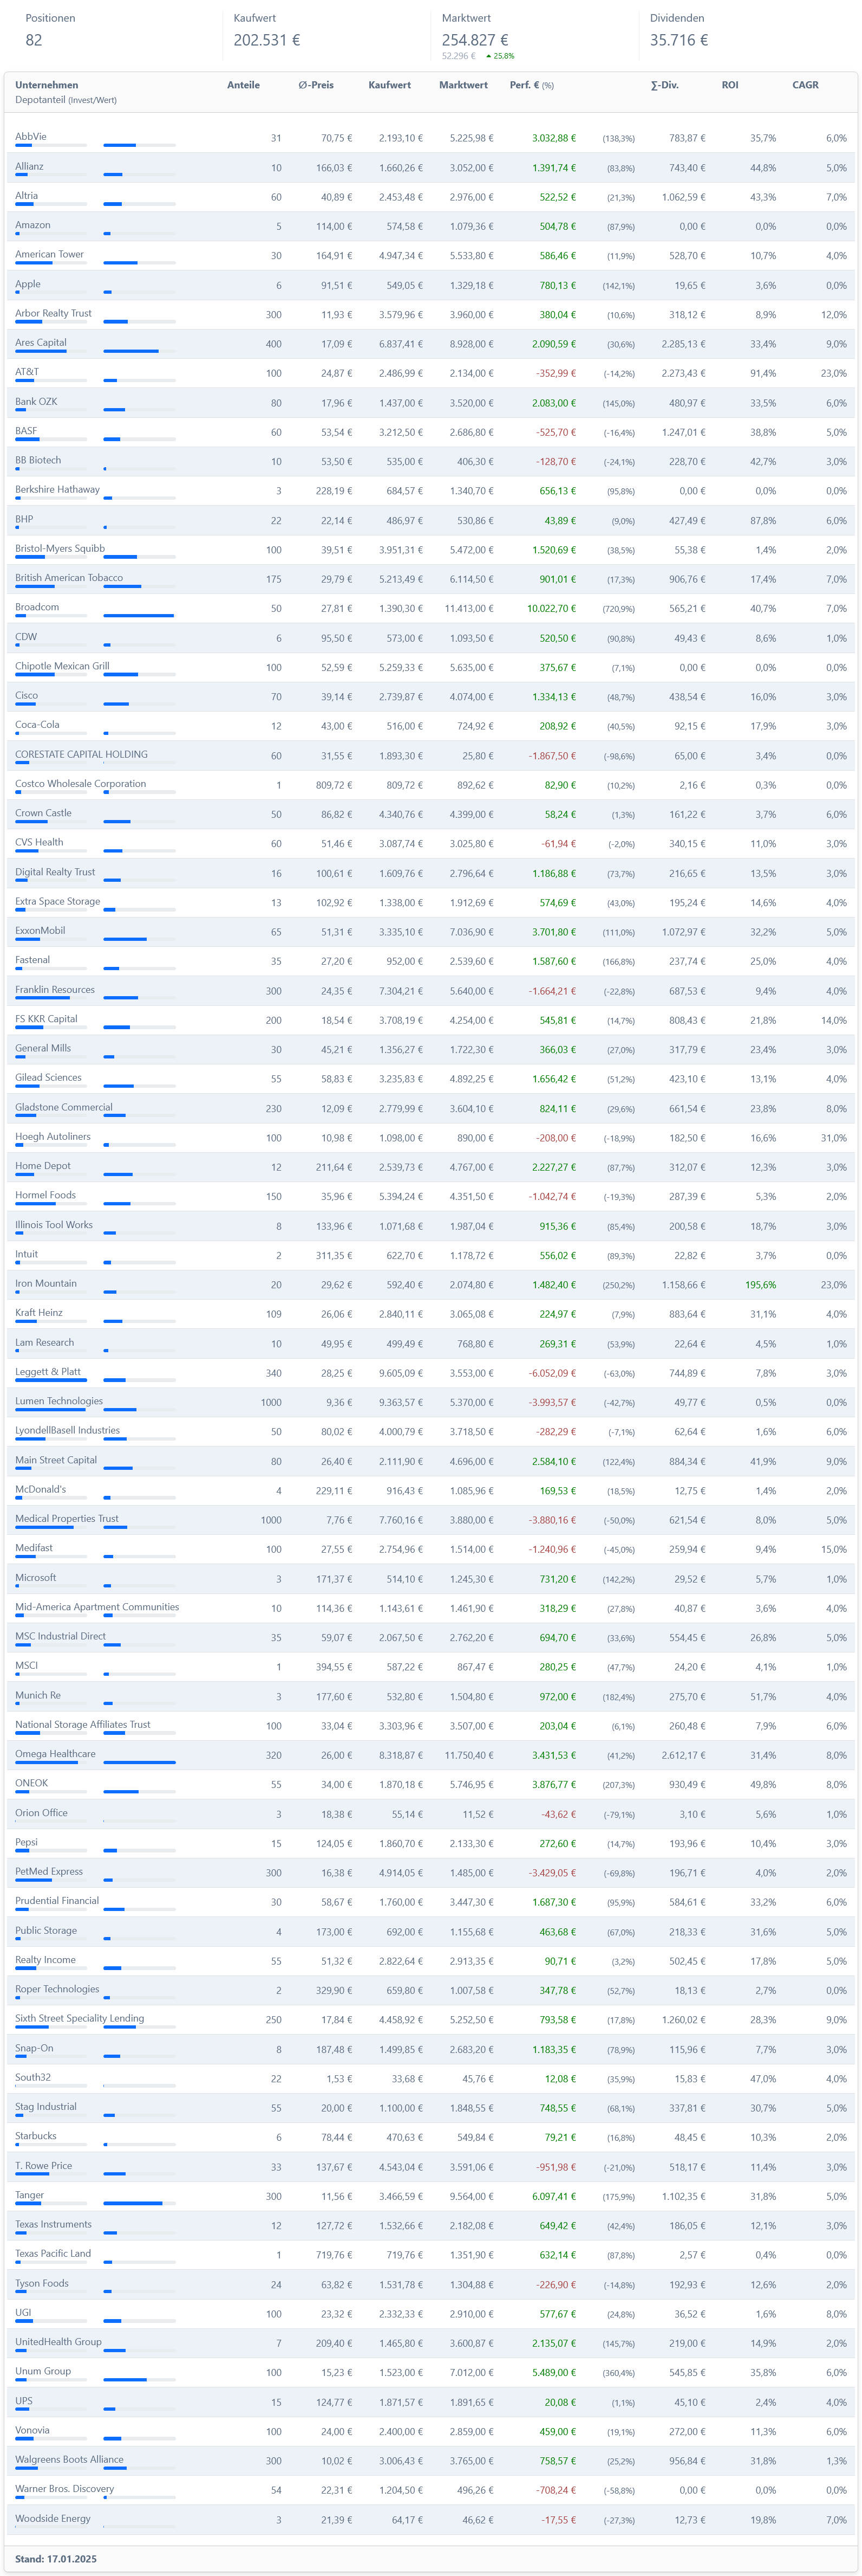
Task: Sort table by Unternehmen column header
Action: (x=46, y=85)
